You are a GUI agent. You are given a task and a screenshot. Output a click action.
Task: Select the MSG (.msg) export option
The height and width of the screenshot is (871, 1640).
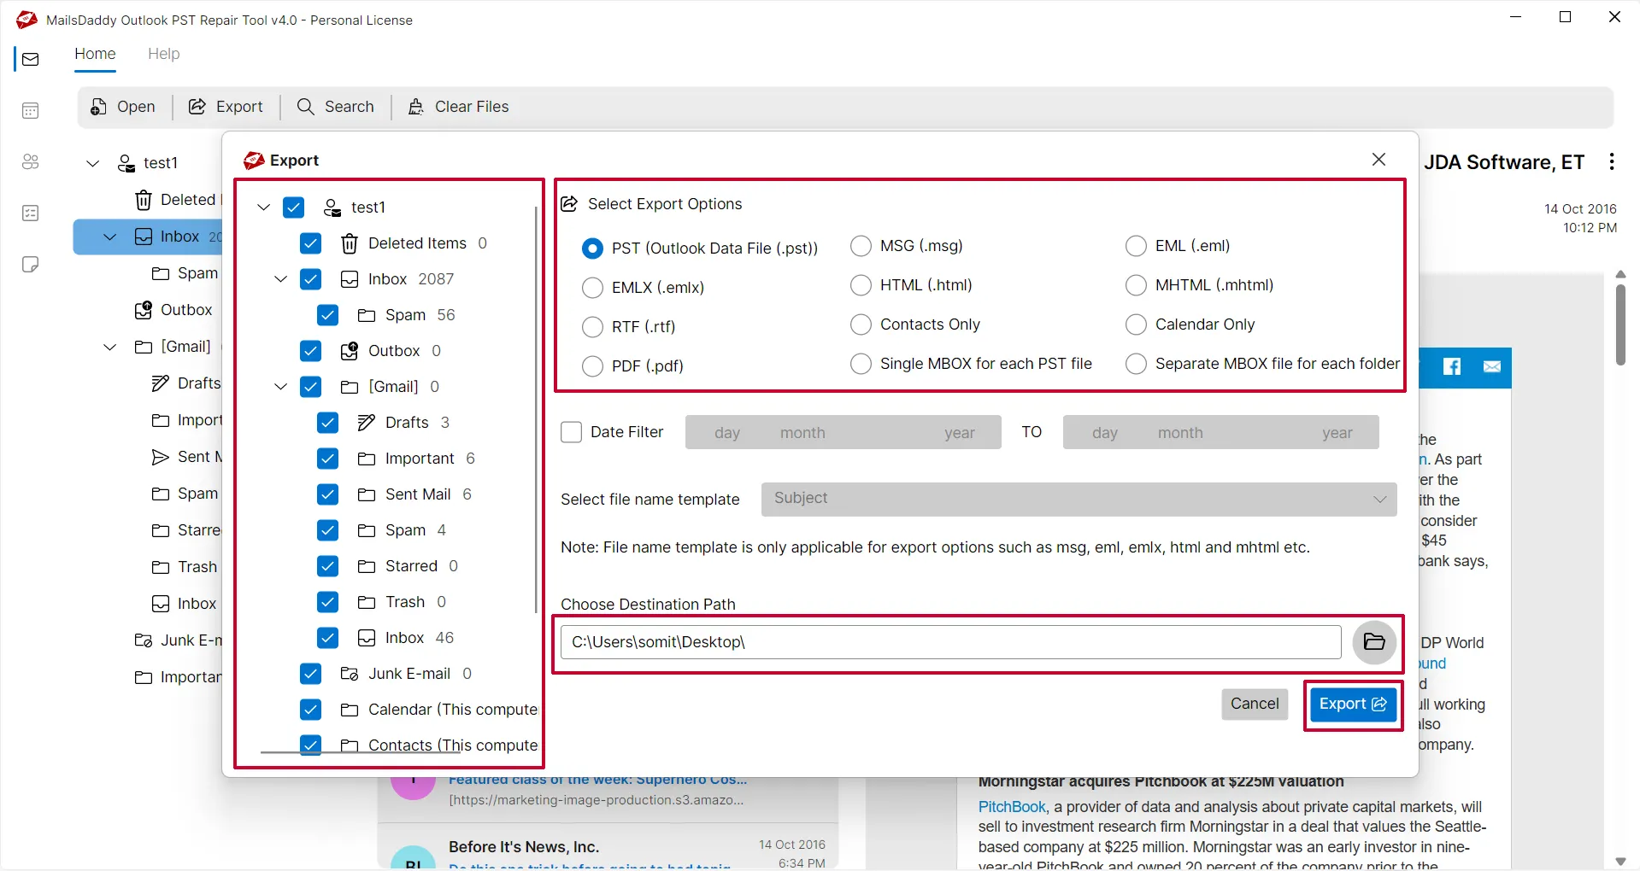pos(861,246)
